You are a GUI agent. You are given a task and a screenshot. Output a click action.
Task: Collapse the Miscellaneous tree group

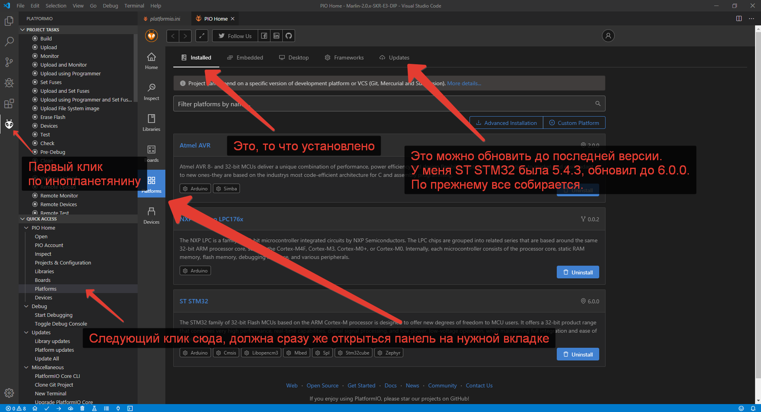click(27, 367)
